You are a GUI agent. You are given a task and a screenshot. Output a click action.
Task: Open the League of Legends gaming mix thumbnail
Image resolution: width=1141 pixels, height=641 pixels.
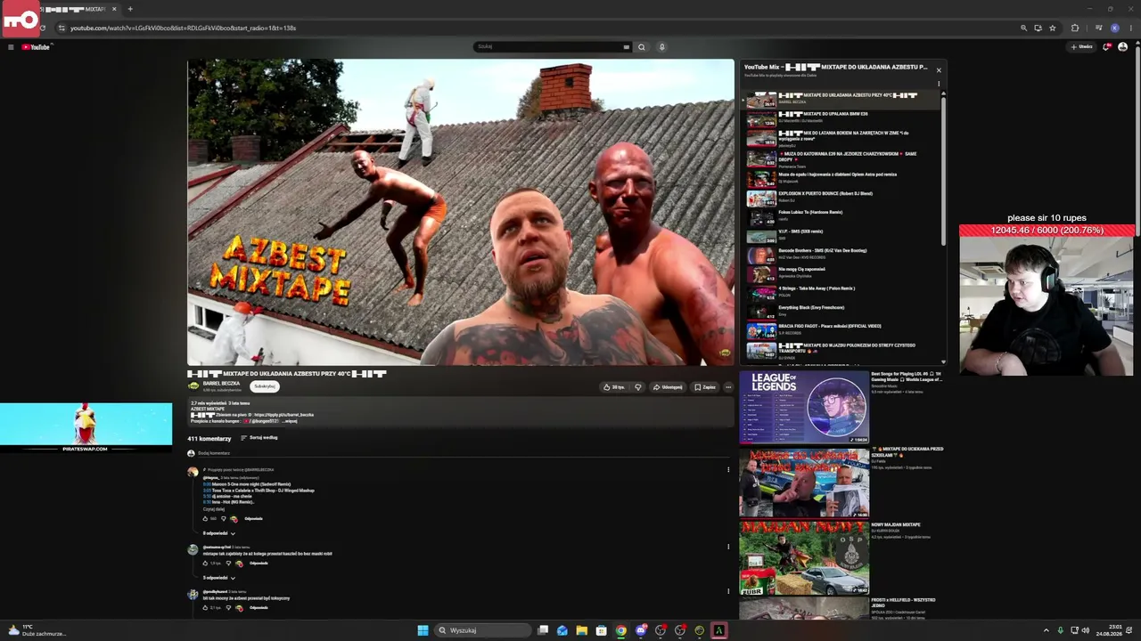click(x=803, y=407)
